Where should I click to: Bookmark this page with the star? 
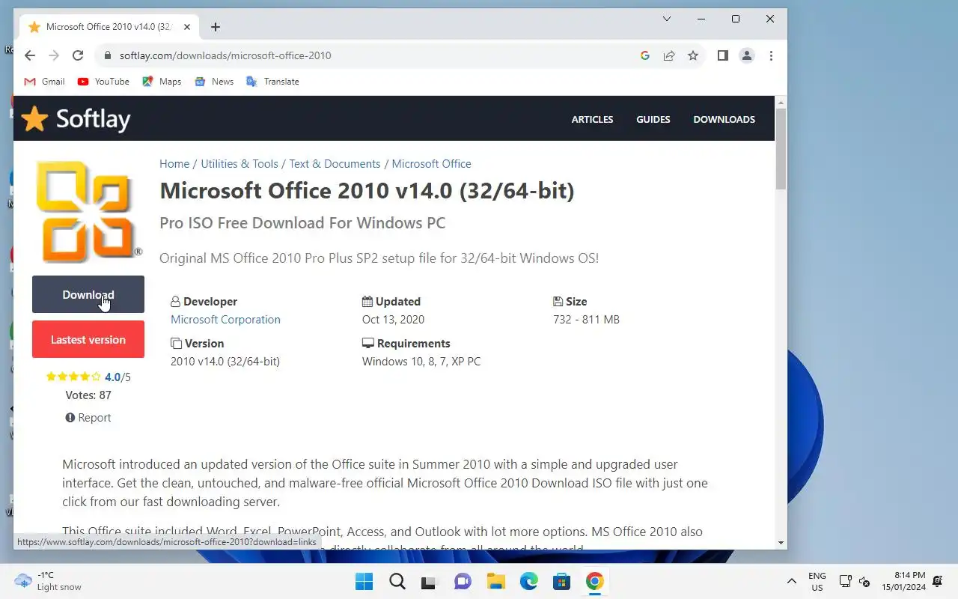point(693,55)
